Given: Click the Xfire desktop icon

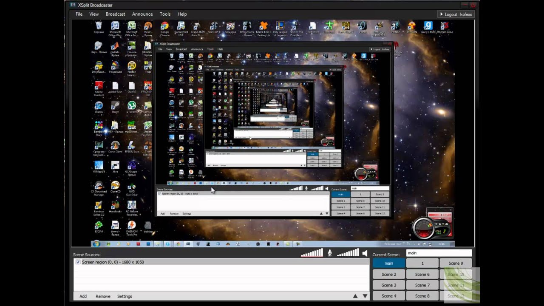Looking at the screenshot, I should coord(115,167).
